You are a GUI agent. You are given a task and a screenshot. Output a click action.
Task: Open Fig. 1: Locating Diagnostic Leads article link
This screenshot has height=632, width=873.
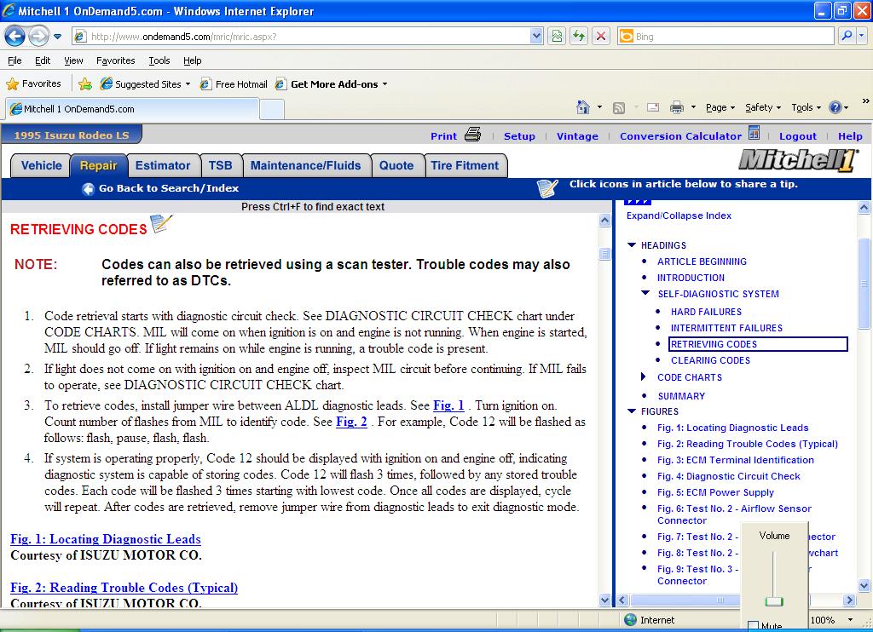[x=106, y=538]
